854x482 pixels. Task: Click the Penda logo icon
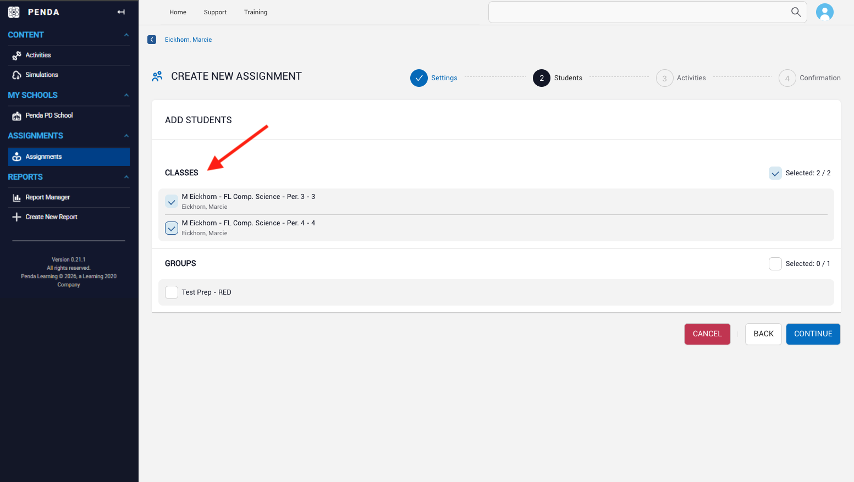pos(14,12)
